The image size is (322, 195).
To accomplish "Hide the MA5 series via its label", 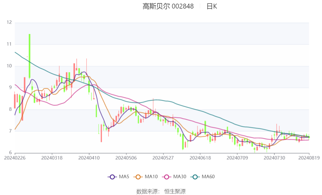I will coord(124,177).
